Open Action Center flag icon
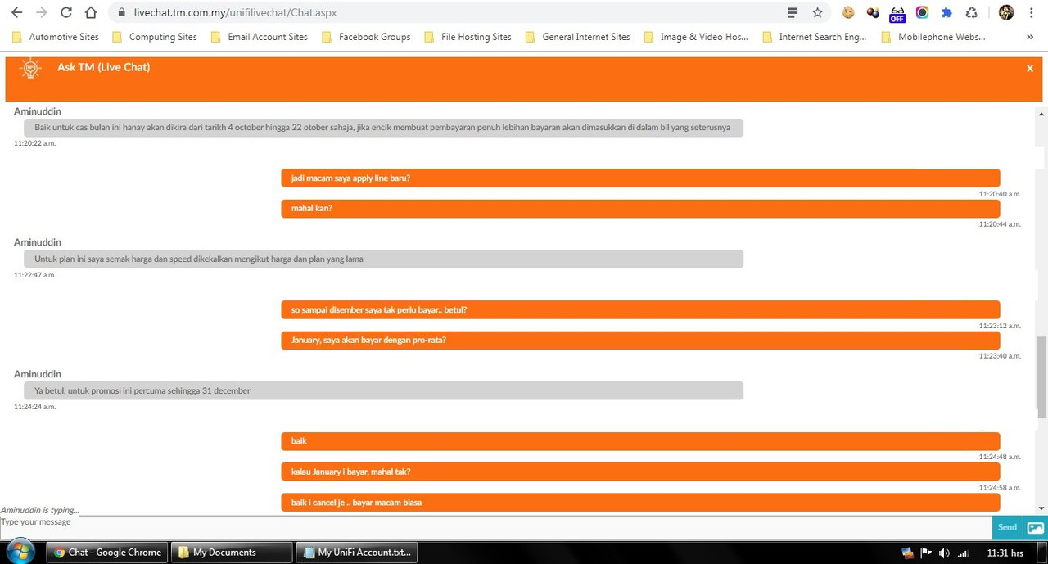Screen dimensions: 1048x564 (926, 553)
